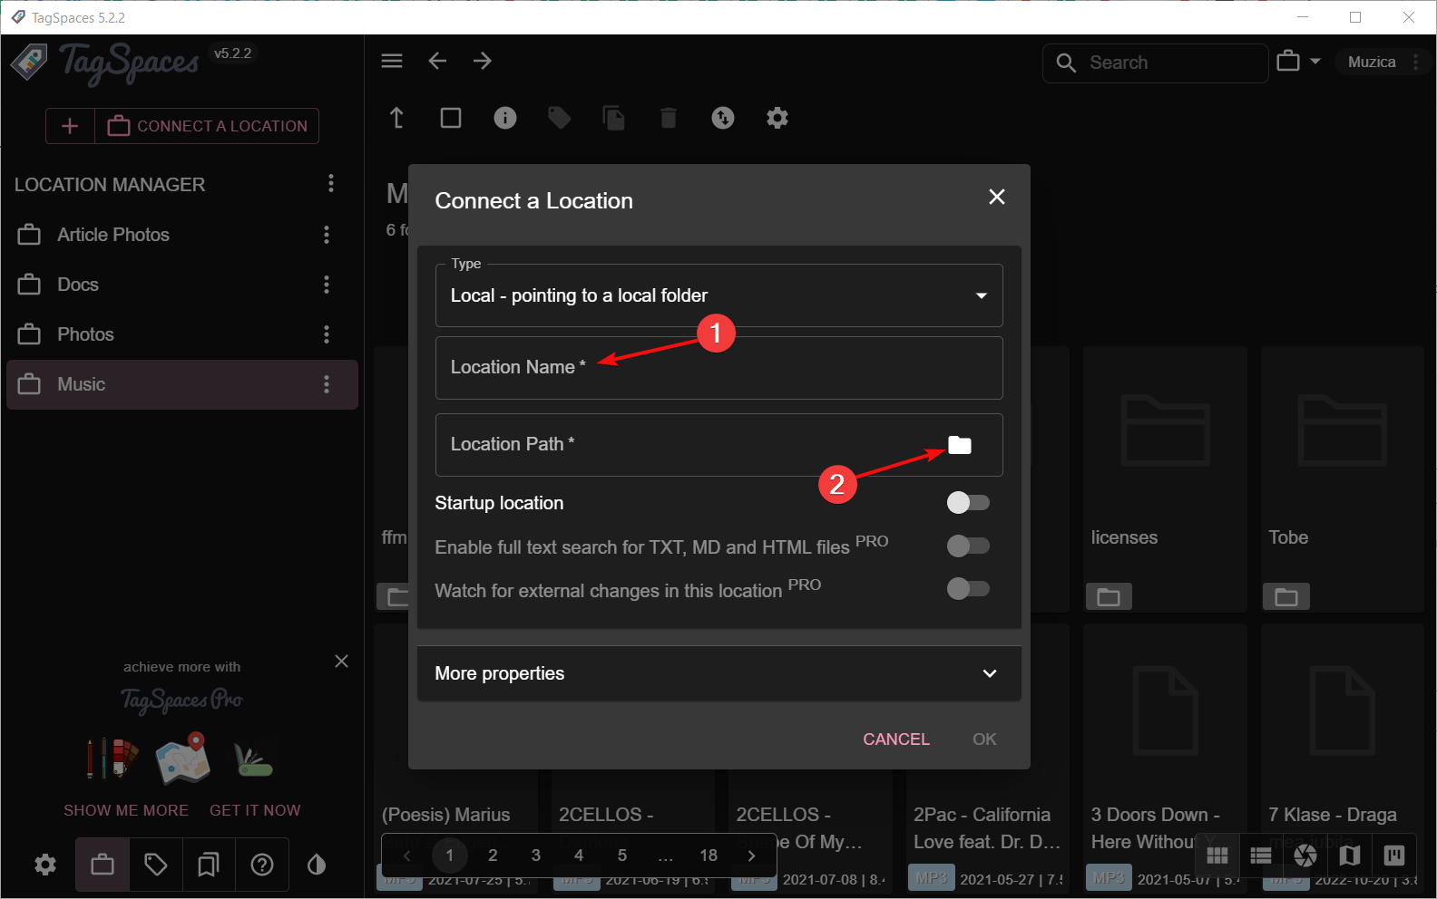
Task: Go back with the left arrow
Action: [x=437, y=61]
